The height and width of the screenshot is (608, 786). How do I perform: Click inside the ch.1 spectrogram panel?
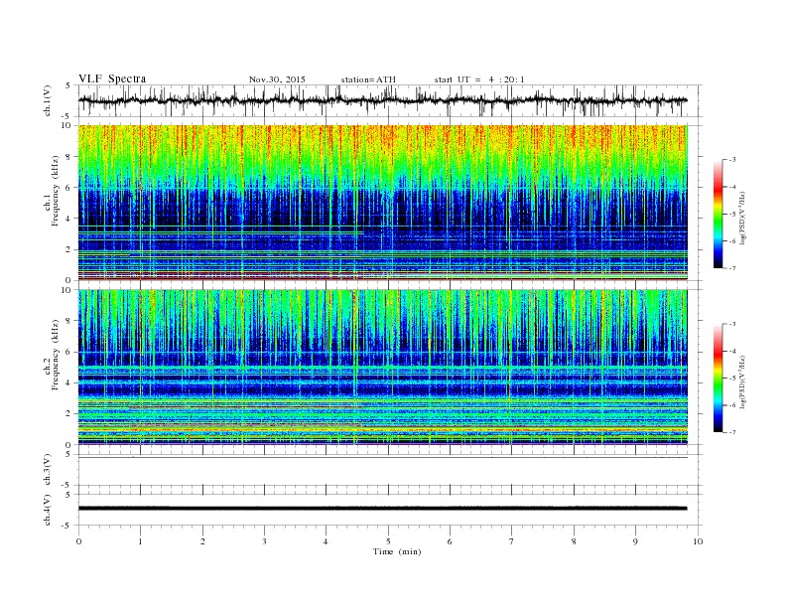coord(382,203)
